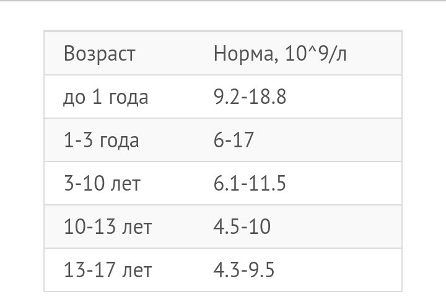Click the number 1 in 'до 1 года'
Image resolution: width=446 pixels, height=302 pixels.
click(x=97, y=97)
